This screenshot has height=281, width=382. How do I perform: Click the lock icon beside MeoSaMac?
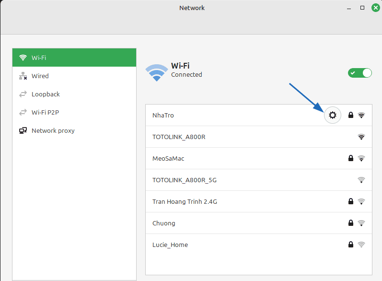point(351,158)
